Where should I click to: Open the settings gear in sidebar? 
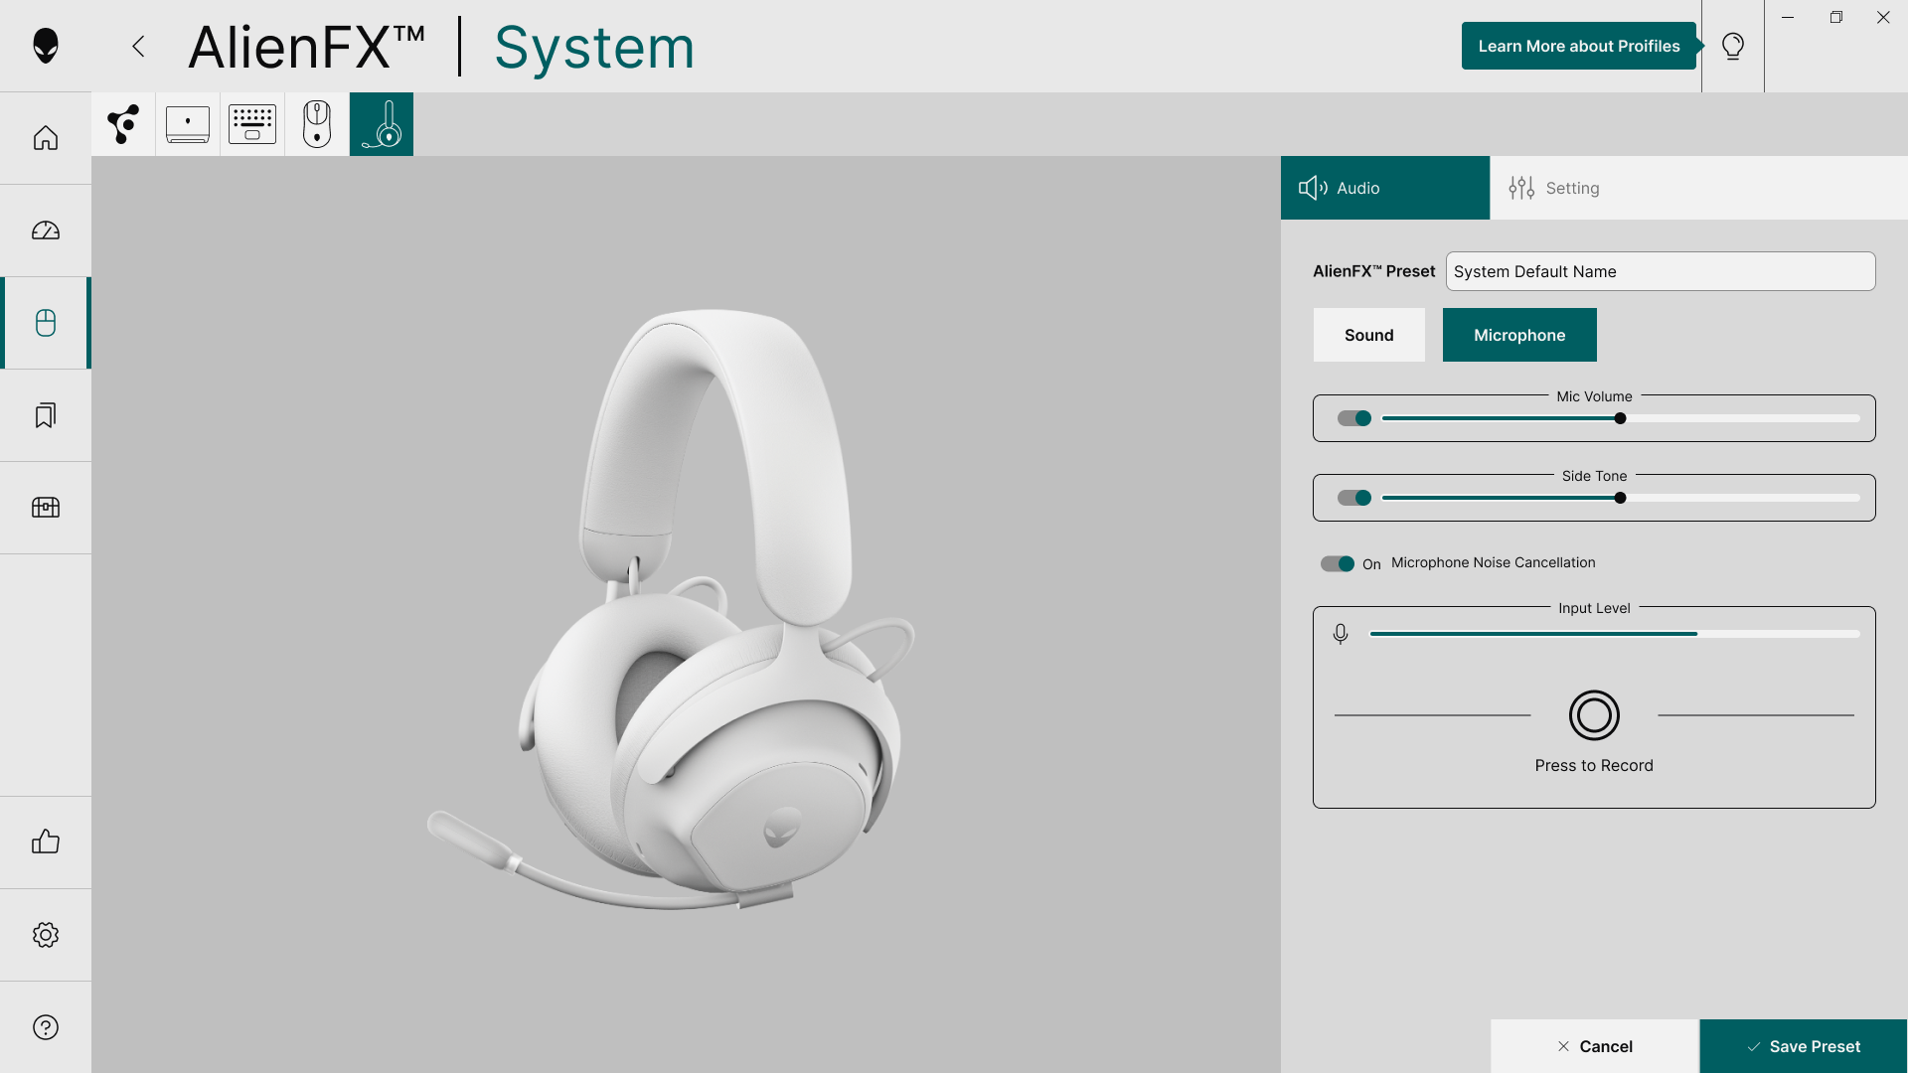[x=46, y=935]
